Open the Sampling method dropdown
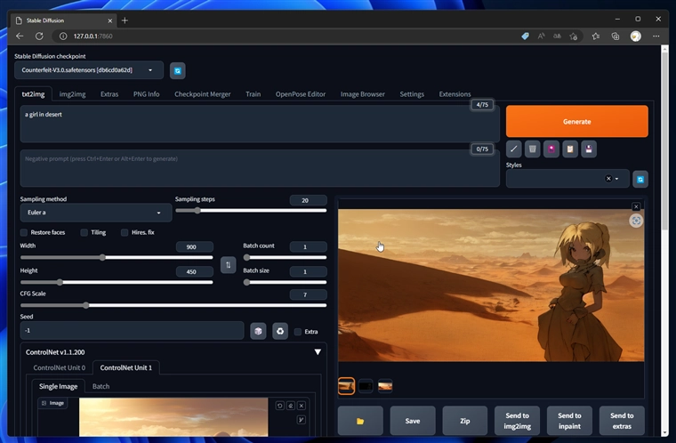 pyautogui.click(x=95, y=213)
